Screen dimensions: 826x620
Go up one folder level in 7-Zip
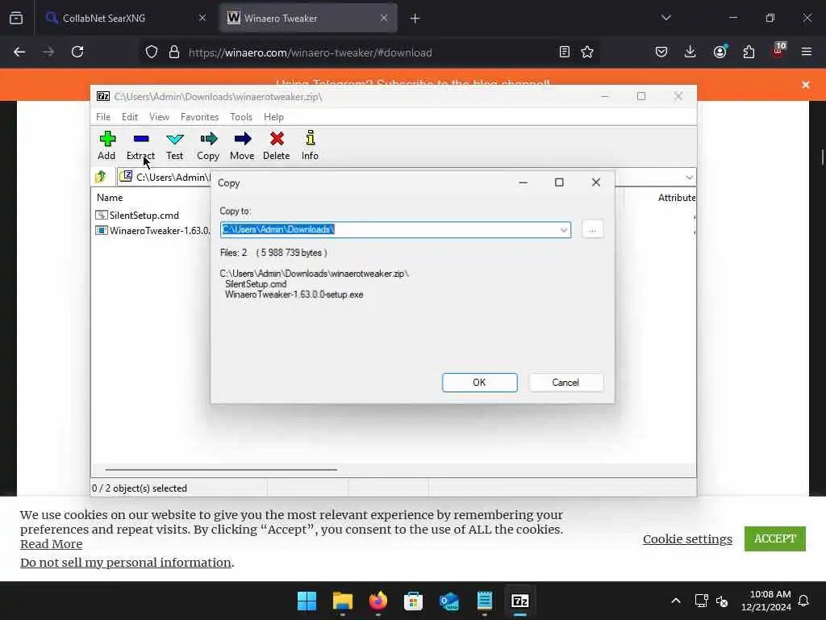(x=101, y=177)
